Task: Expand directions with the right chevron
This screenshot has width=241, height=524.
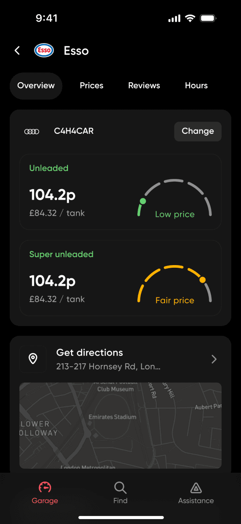Action: pos(215,359)
